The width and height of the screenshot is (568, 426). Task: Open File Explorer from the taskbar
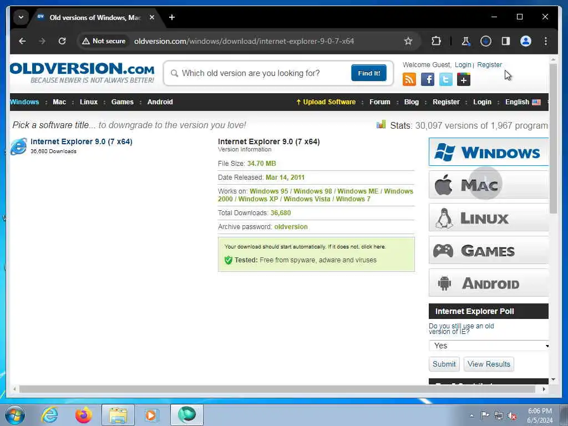tap(118, 415)
